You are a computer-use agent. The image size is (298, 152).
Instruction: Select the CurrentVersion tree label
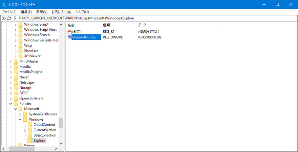(45, 130)
